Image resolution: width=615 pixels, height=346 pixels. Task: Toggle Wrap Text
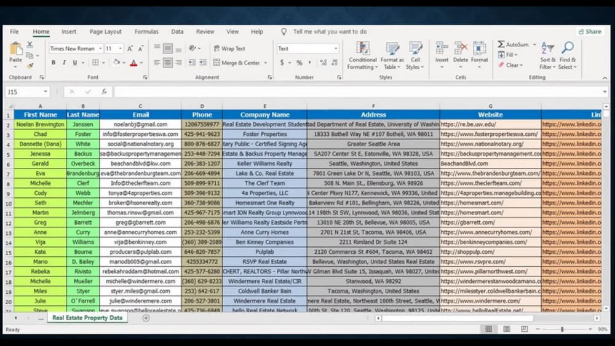(x=229, y=49)
